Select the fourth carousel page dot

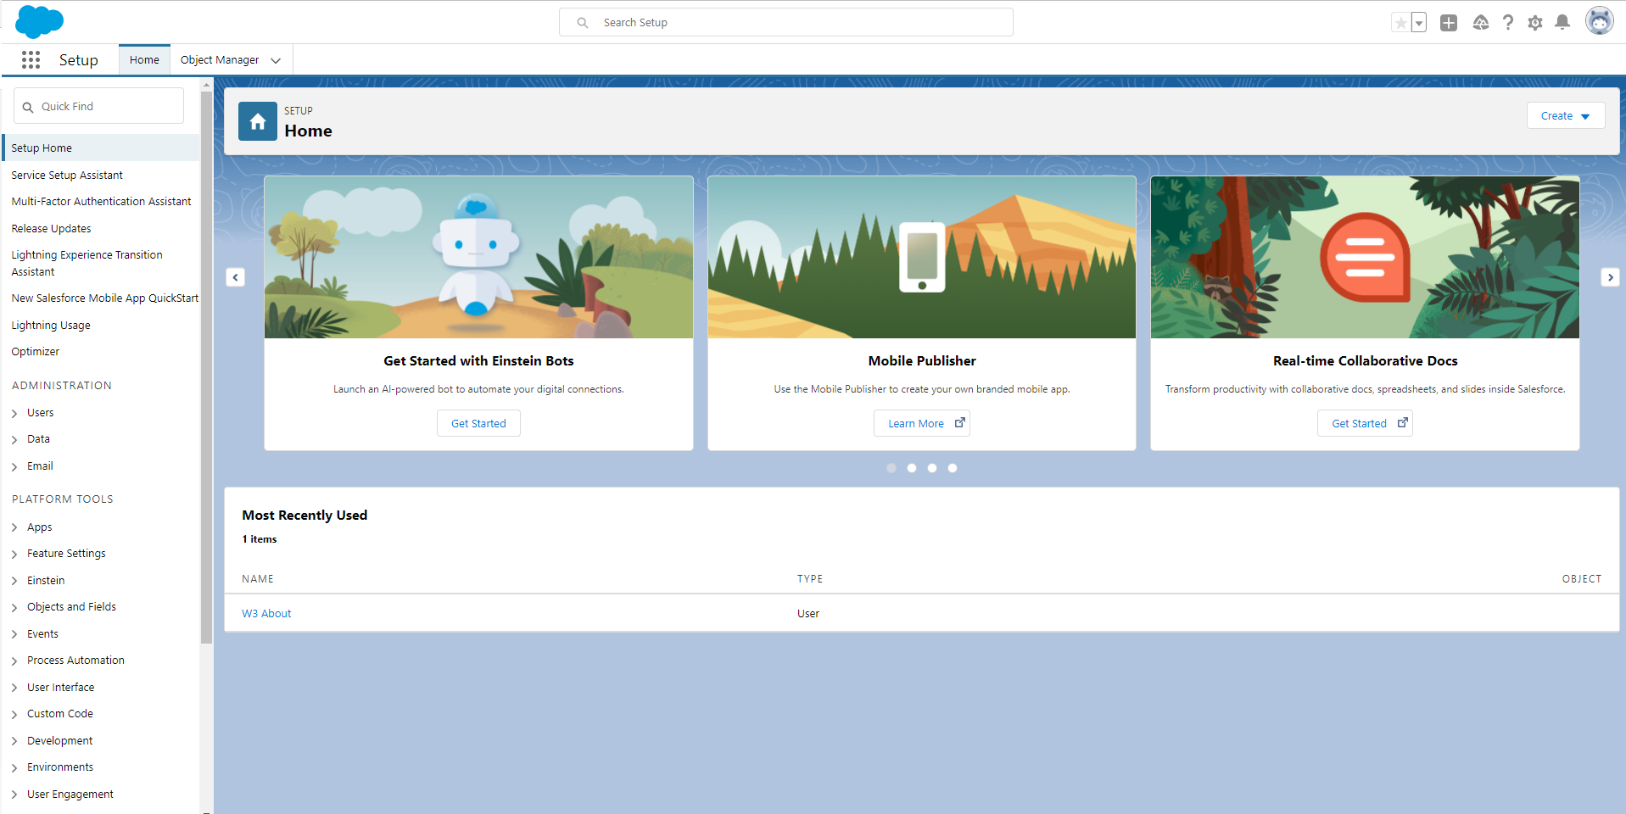(953, 468)
